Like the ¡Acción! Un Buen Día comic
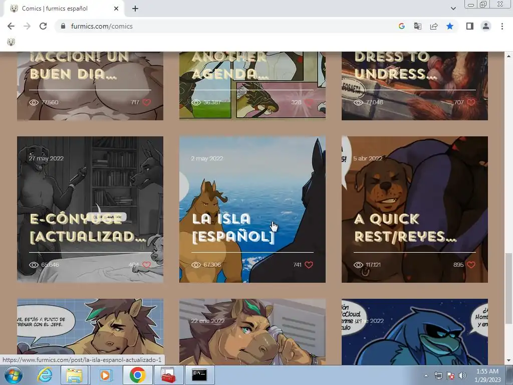 click(147, 102)
